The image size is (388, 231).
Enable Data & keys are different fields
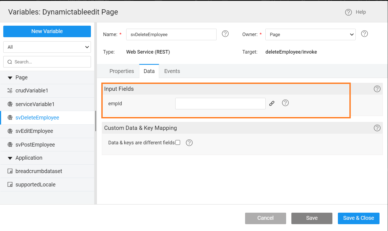tap(178, 142)
